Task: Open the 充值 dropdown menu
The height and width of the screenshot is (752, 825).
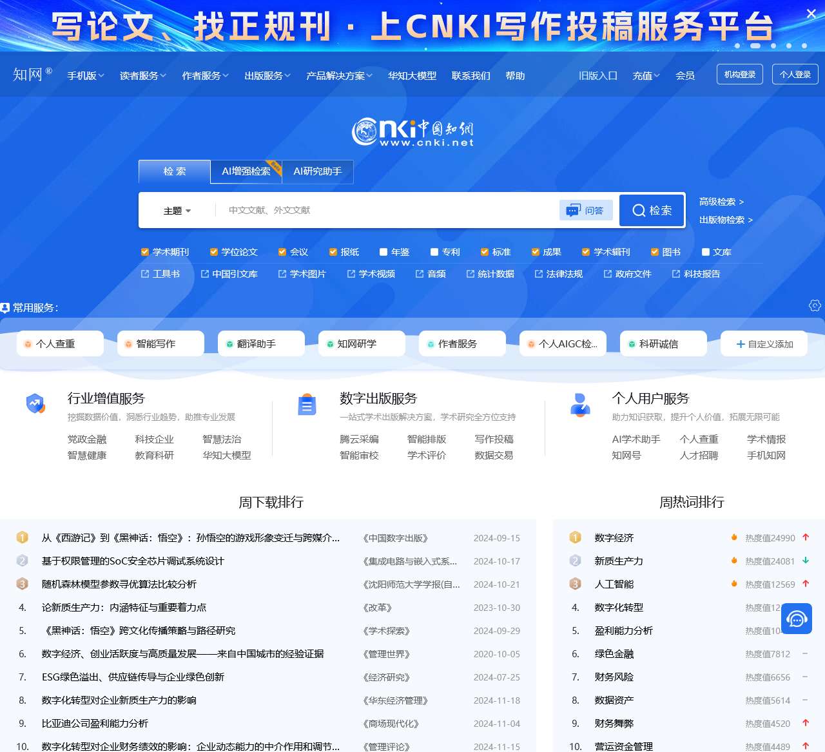Action: [645, 75]
